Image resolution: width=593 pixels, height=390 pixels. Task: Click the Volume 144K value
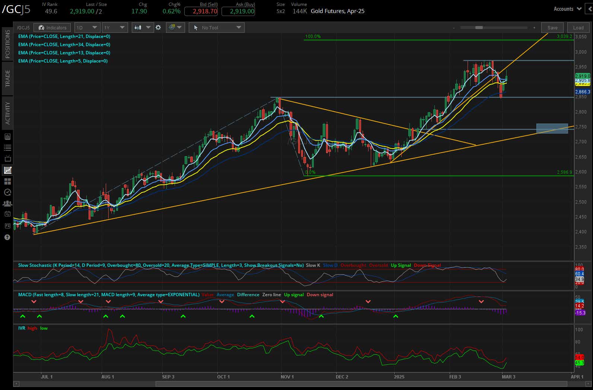click(x=300, y=11)
